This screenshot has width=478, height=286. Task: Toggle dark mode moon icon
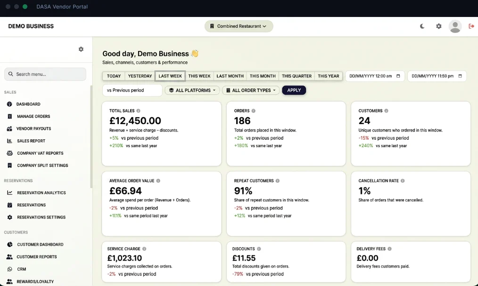click(422, 26)
